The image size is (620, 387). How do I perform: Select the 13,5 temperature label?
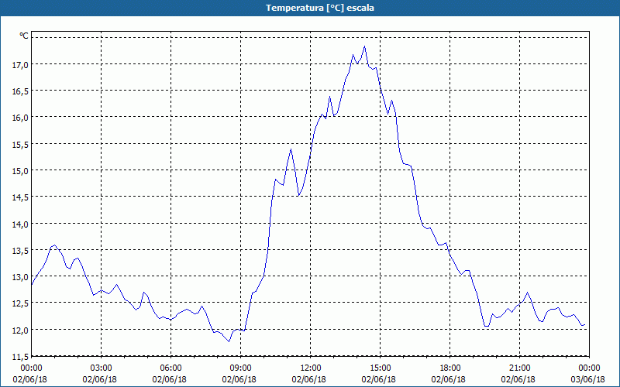point(21,250)
